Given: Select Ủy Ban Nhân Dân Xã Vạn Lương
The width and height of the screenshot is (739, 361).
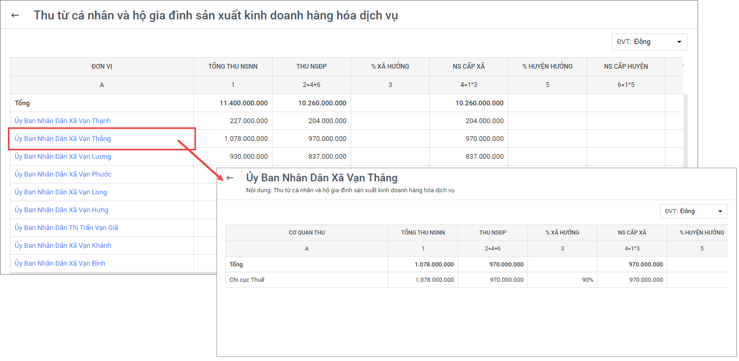Looking at the screenshot, I should coord(62,157).
